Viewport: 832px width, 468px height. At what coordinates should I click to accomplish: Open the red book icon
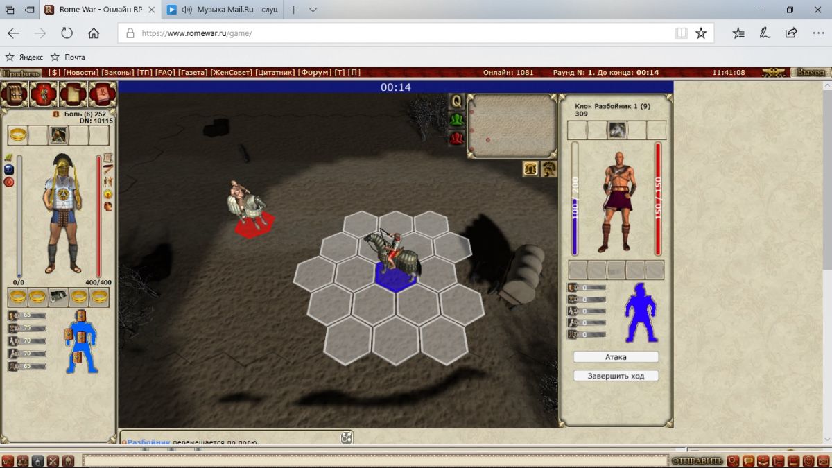pos(102,94)
